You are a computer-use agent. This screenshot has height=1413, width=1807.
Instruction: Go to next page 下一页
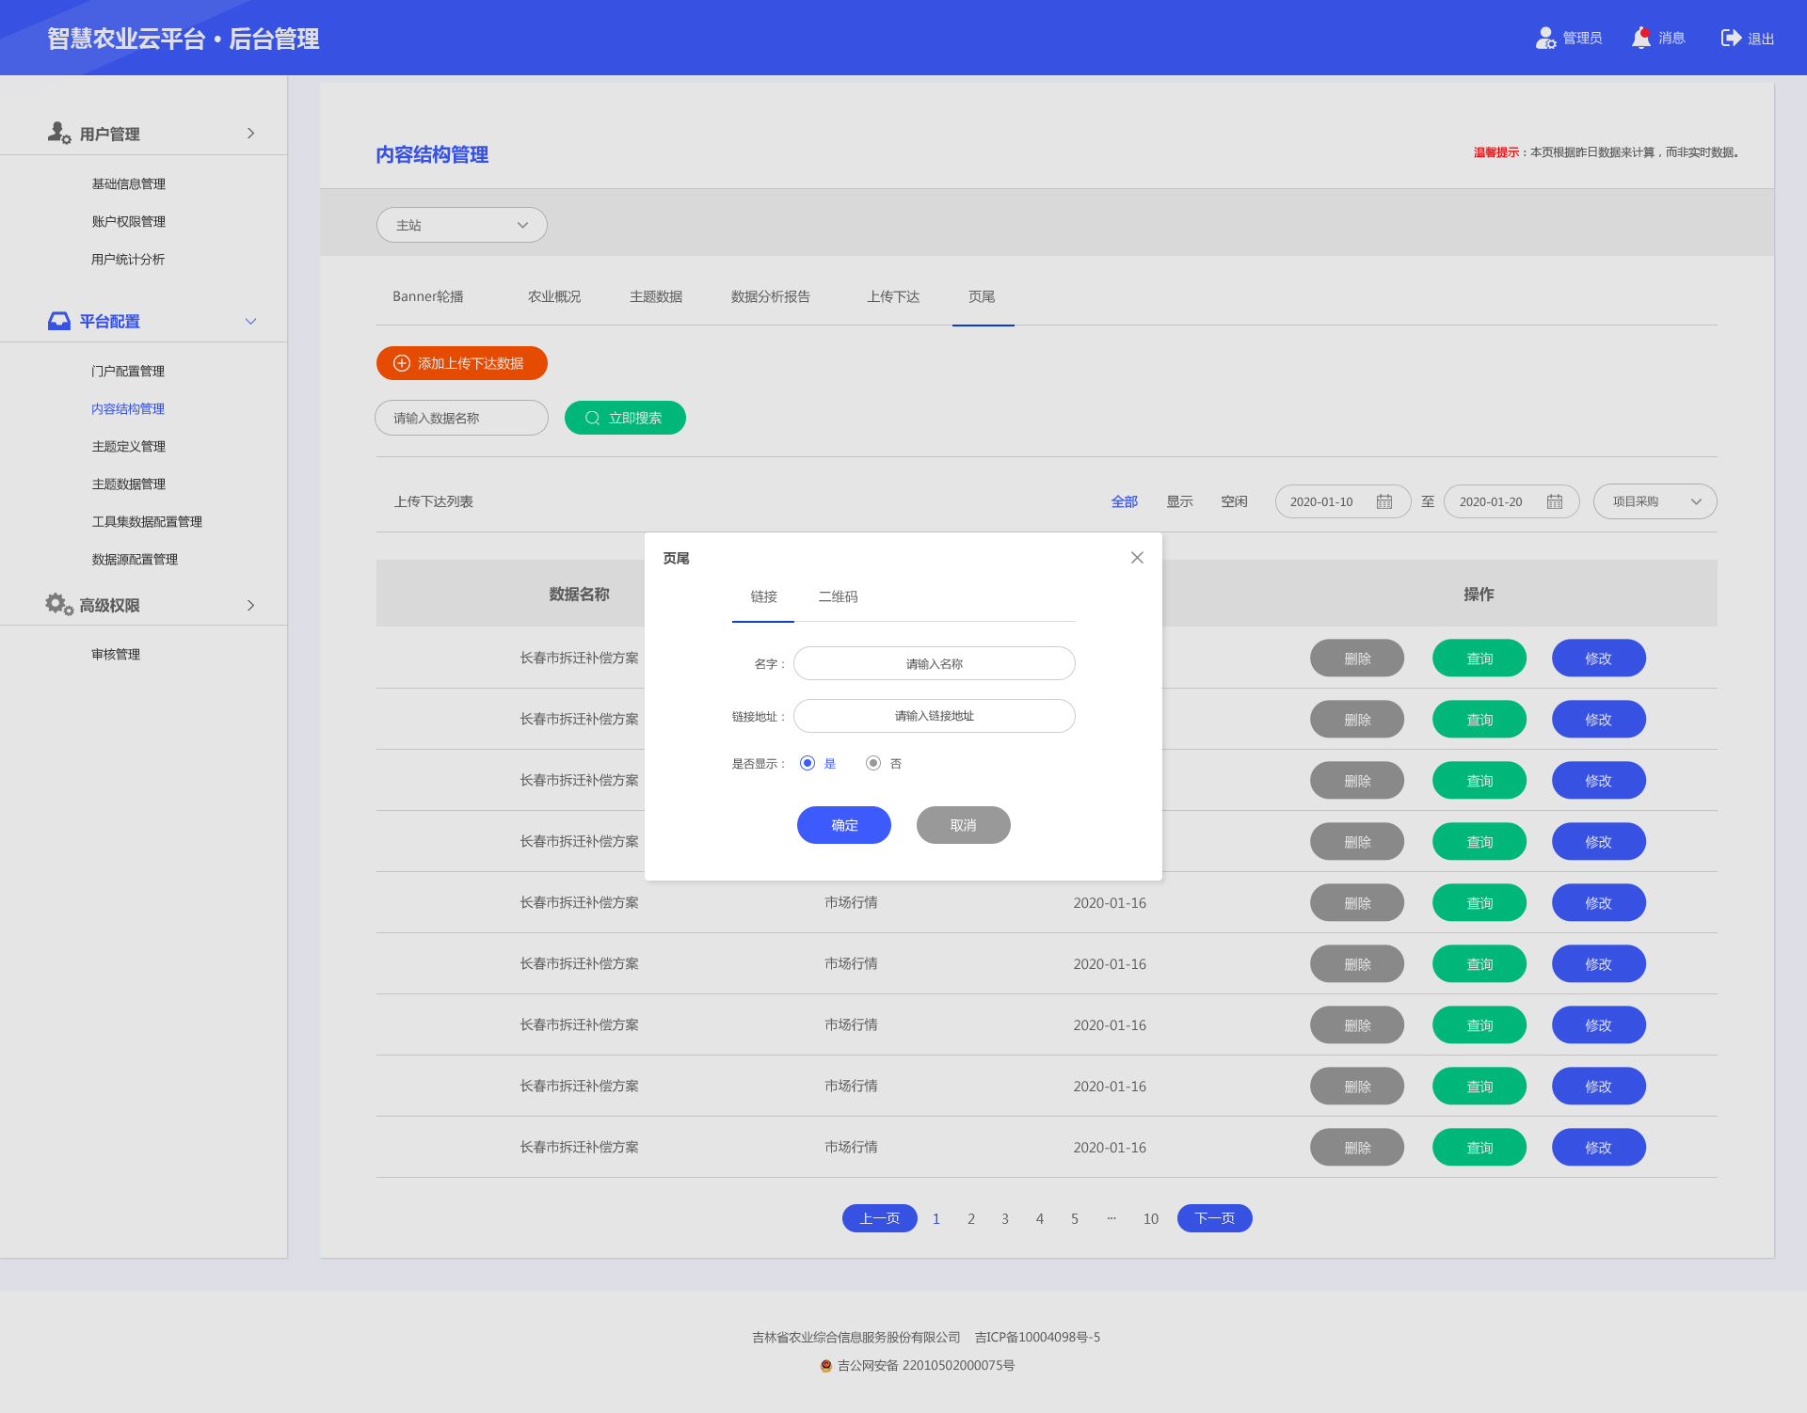[x=1215, y=1218]
